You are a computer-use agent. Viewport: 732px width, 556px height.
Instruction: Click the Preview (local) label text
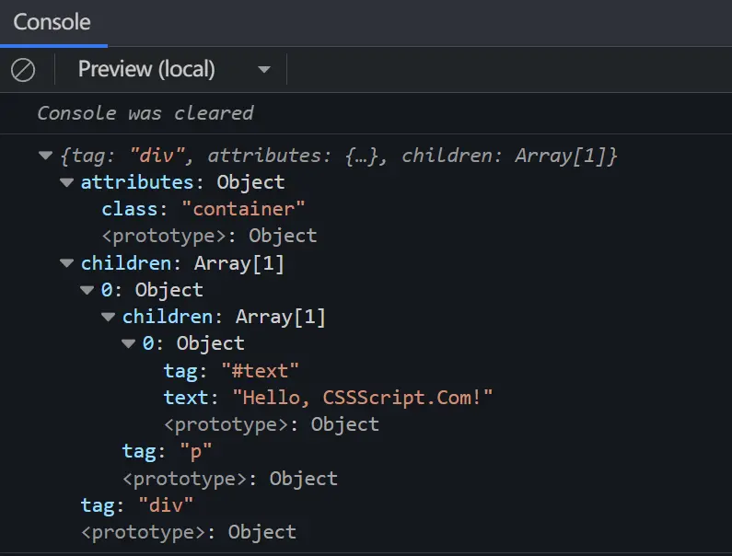[146, 69]
